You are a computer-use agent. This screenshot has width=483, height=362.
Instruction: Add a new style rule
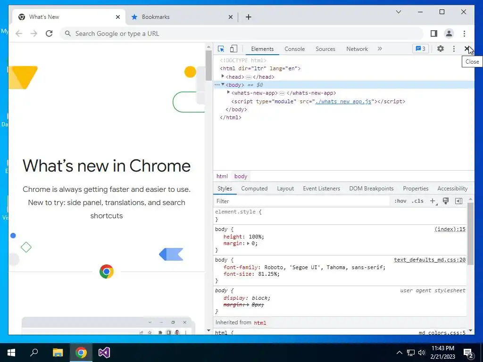(433, 201)
